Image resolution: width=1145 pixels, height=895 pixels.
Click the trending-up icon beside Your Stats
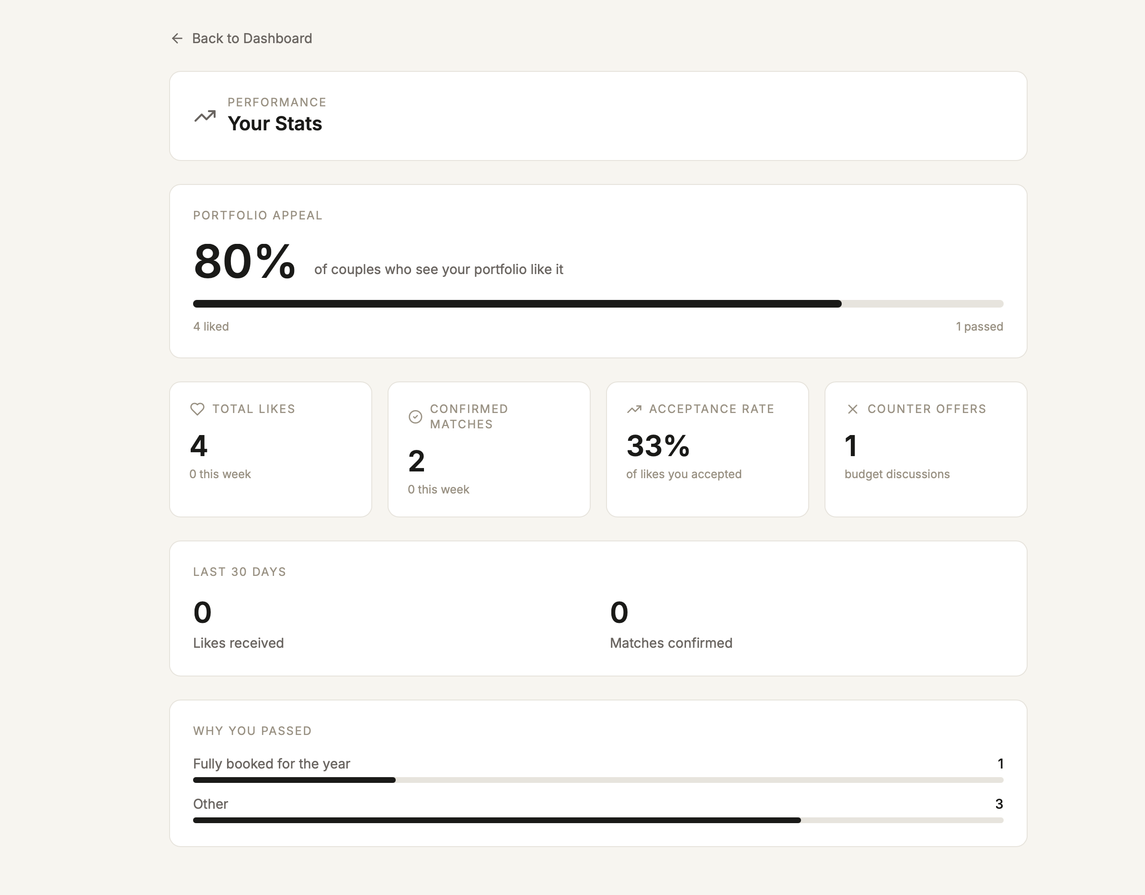(x=205, y=116)
